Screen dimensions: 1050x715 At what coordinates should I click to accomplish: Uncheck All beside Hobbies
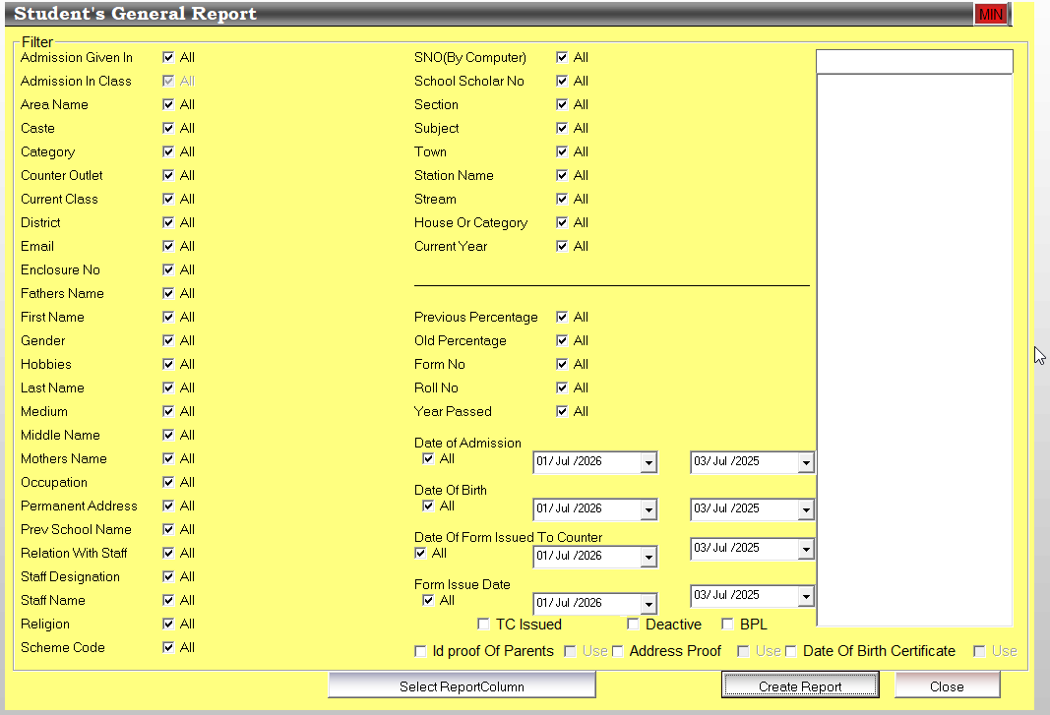168,364
